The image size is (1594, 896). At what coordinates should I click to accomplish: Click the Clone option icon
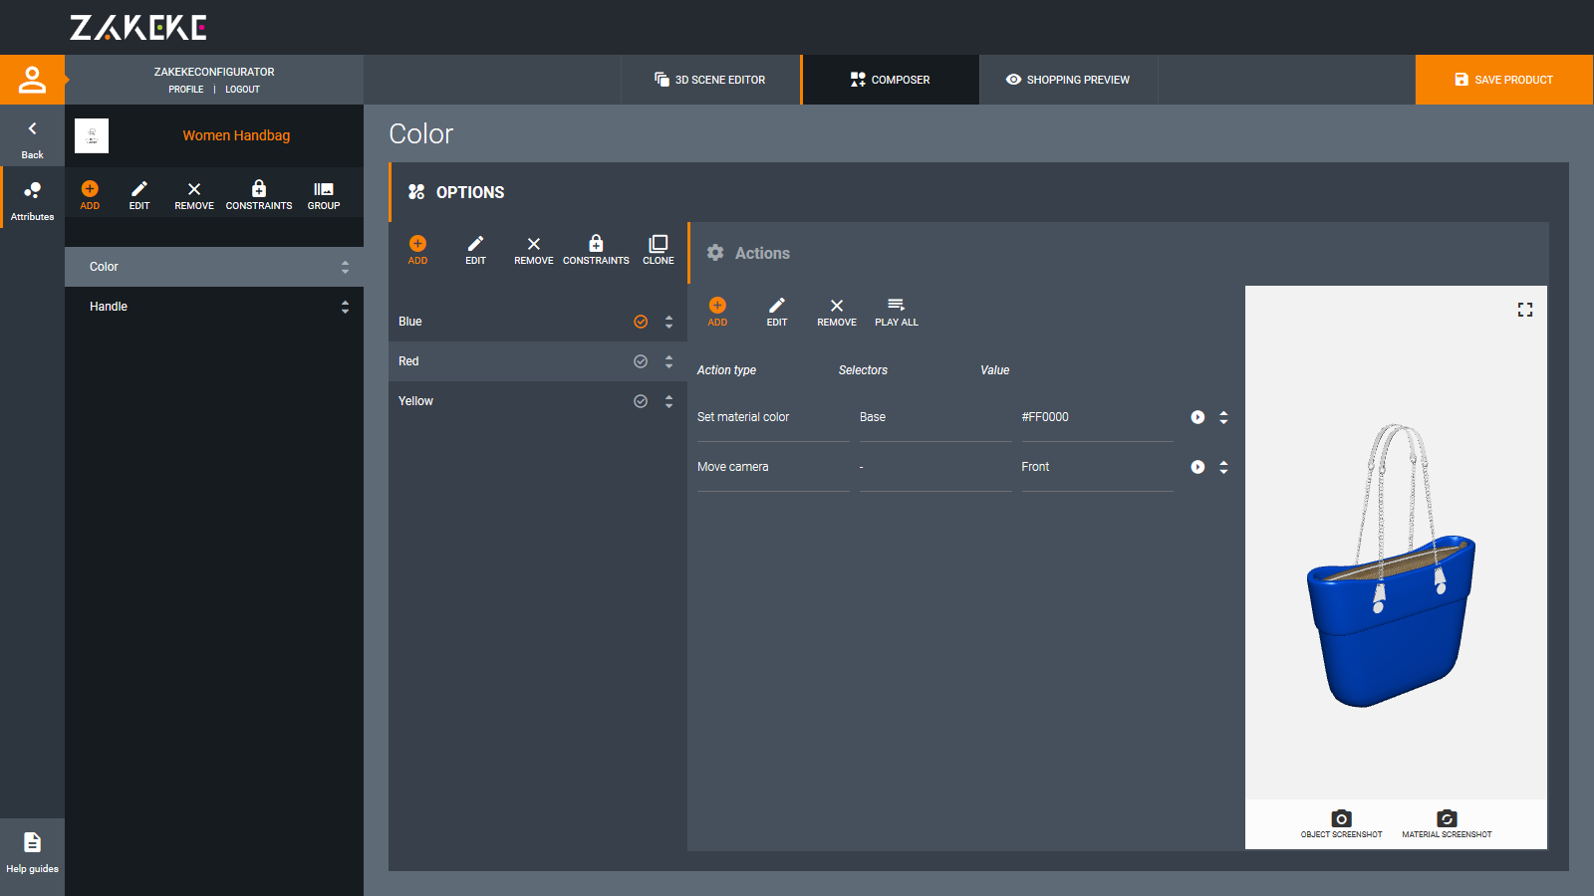(658, 245)
